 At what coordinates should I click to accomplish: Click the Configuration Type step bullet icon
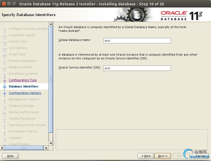pyautogui.click(x=5, y=80)
